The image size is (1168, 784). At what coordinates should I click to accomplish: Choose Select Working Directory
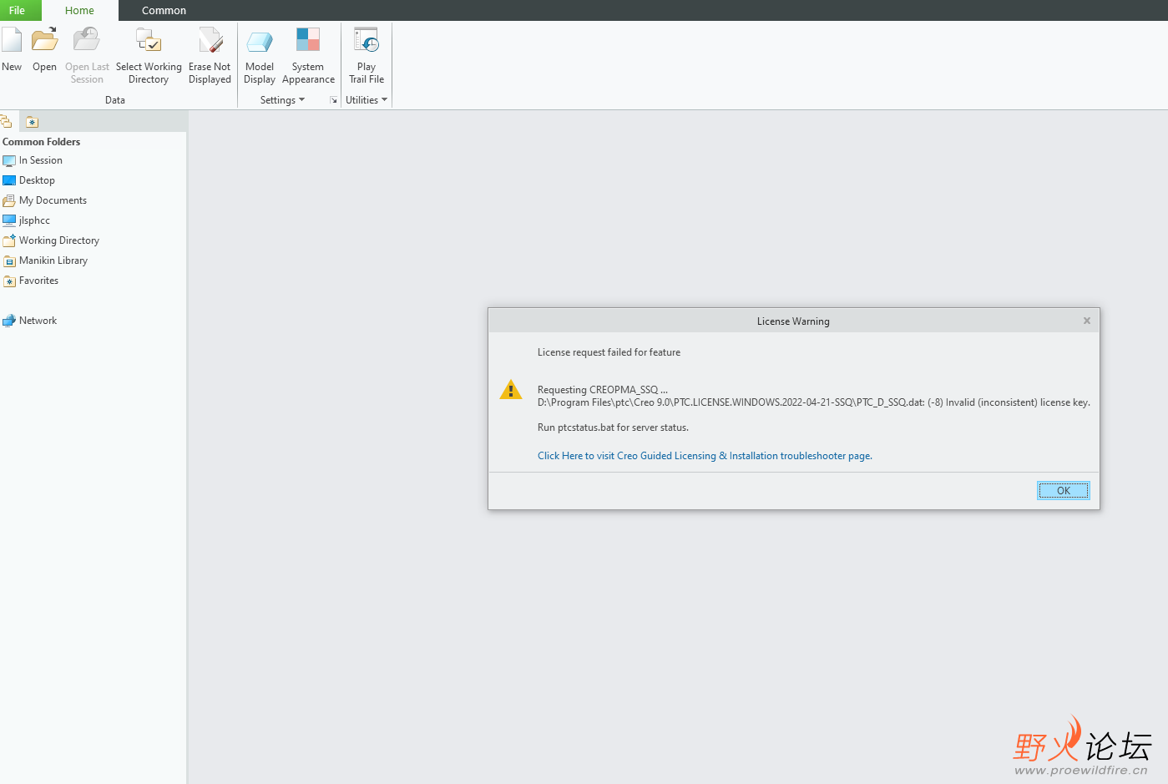pos(149,56)
